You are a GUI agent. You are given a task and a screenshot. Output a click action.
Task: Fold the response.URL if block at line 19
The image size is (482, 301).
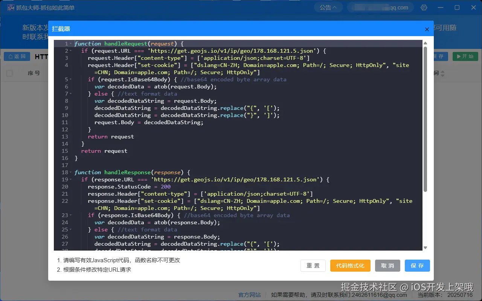pos(70,179)
